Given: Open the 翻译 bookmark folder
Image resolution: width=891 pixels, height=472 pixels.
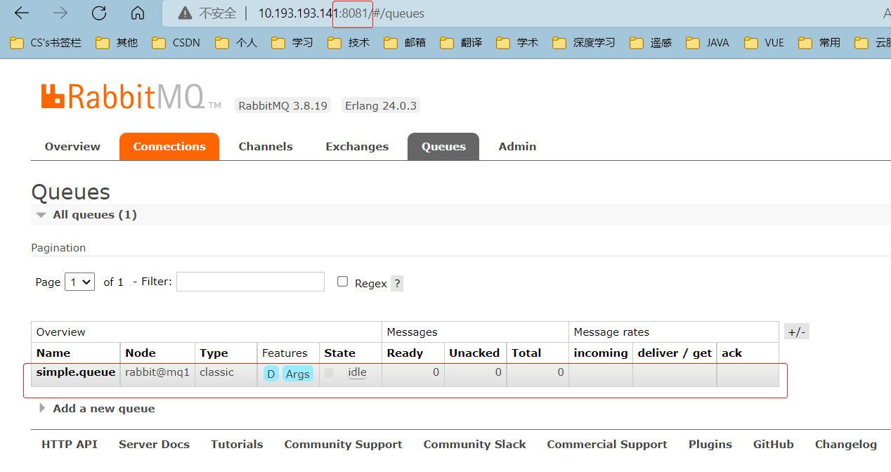Looking at the screenshot, I should point(461,43).
